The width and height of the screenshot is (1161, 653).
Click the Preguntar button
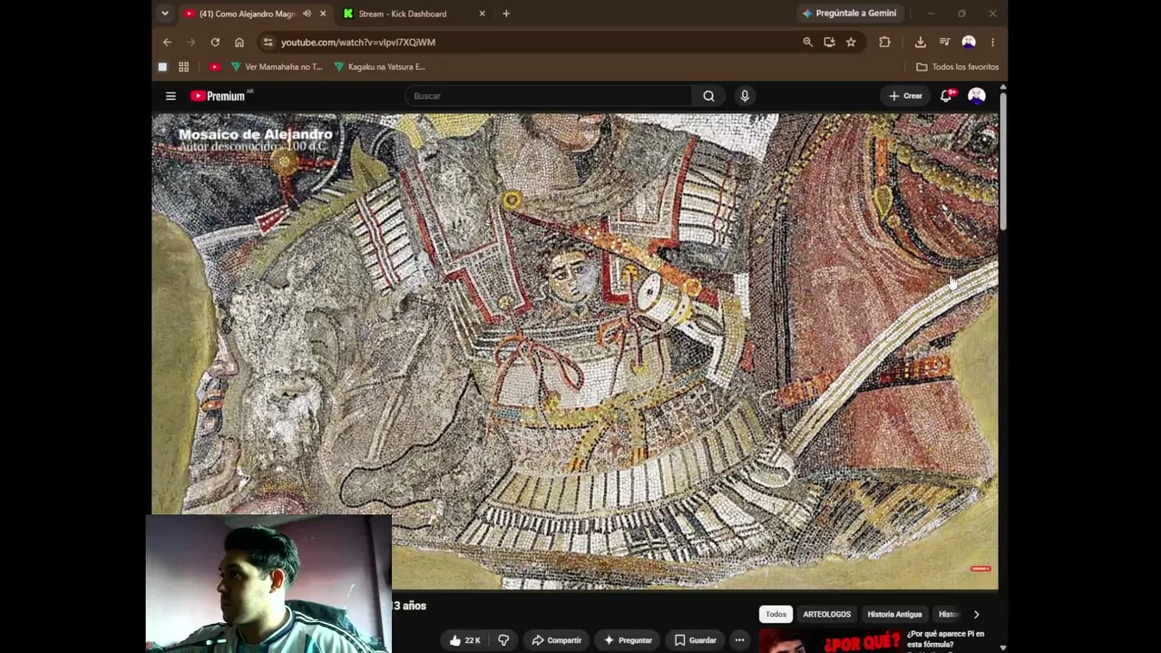tap(628, 640)
